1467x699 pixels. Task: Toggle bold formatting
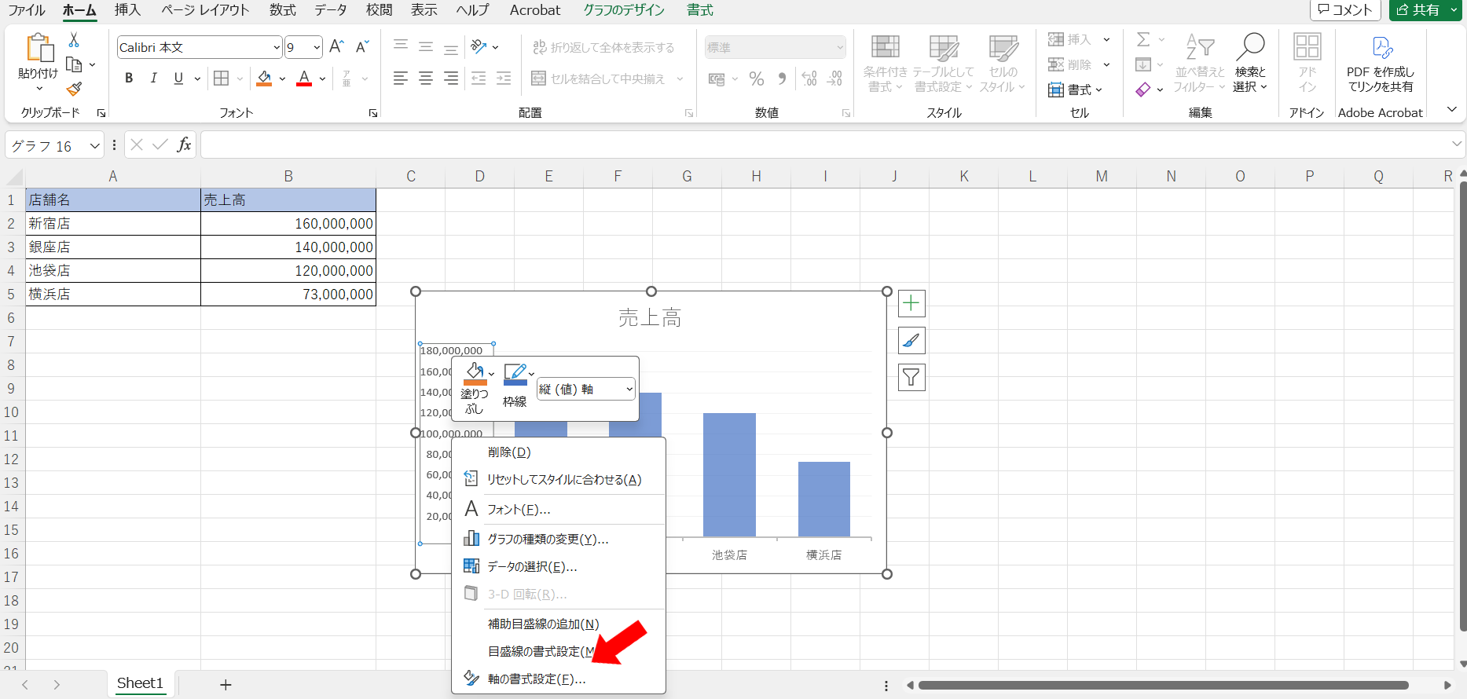(129, 79)
